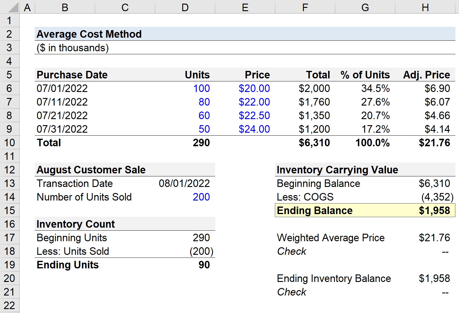Click the row 10 header
The image size is (459, 313).
coord(10,143)
